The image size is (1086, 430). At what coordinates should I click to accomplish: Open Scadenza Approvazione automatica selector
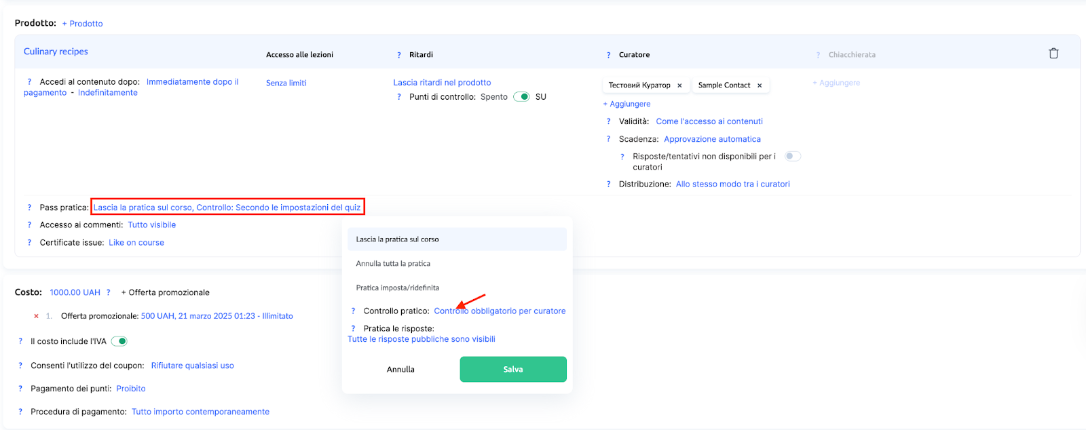[x=712, y=139]
